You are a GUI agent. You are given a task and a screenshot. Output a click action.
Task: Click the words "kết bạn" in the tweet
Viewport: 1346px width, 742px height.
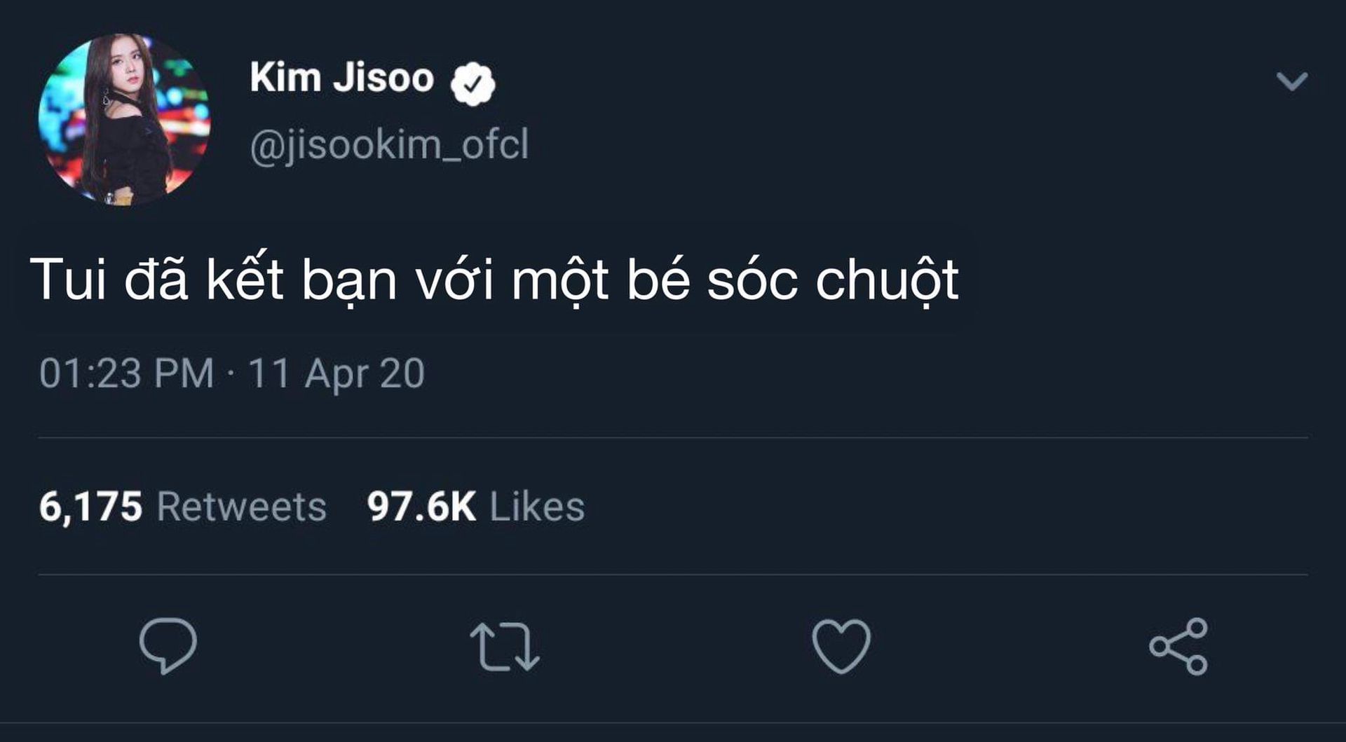tap(301, 280)
